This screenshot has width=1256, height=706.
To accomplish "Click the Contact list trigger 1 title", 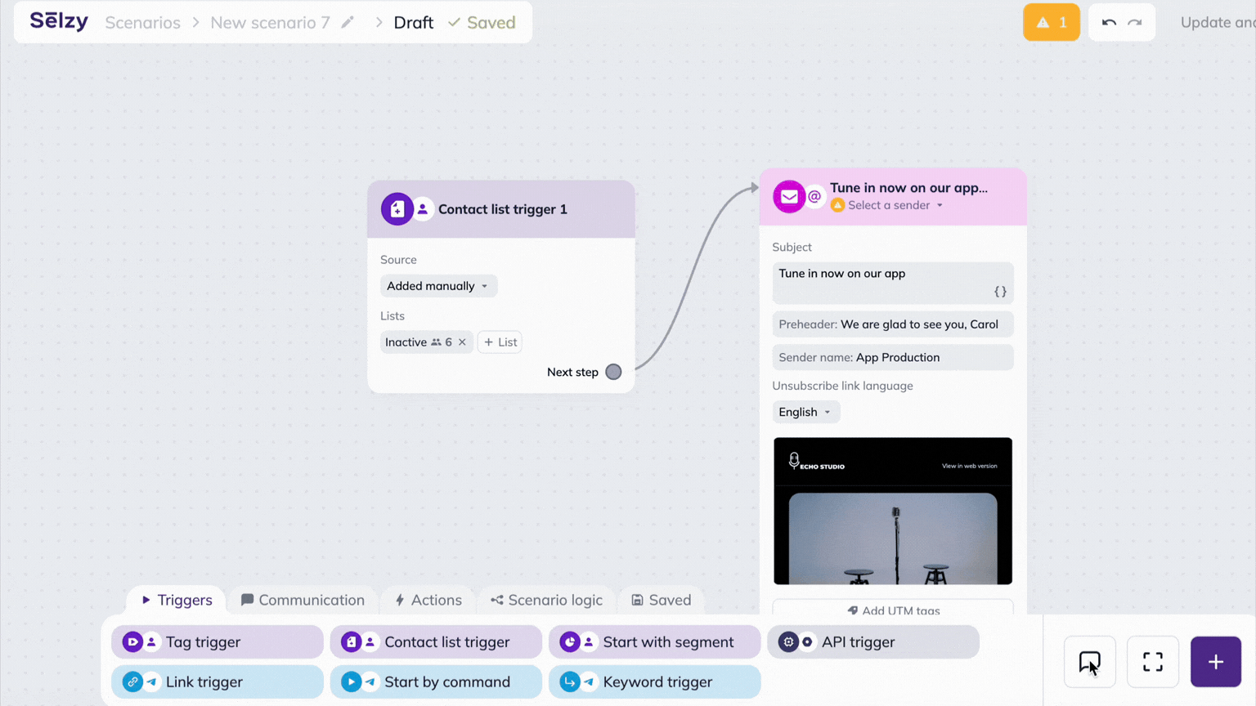I will 503,209.
